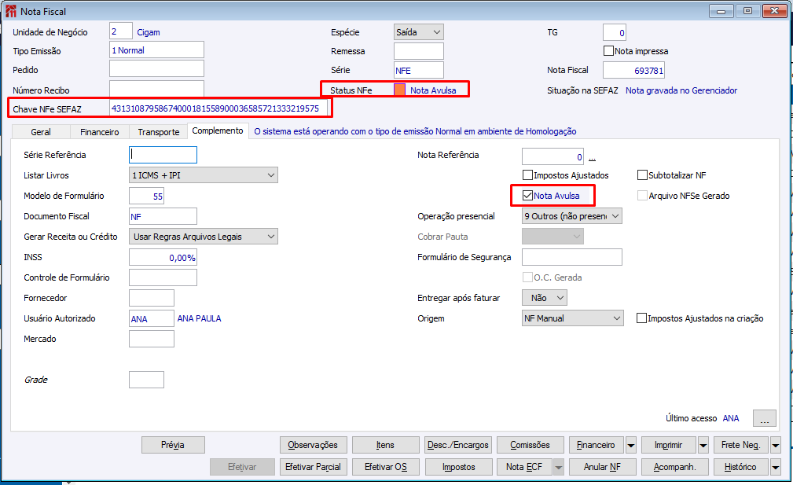Open the Histórico button
The height and width of the screenshot is (485, 793).
click(741, 467)
